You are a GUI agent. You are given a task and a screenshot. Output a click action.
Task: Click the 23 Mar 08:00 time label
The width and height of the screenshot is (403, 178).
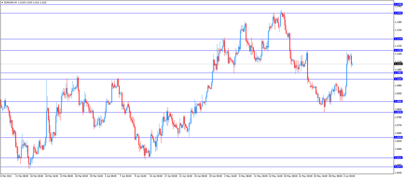(x=66, y=176)
